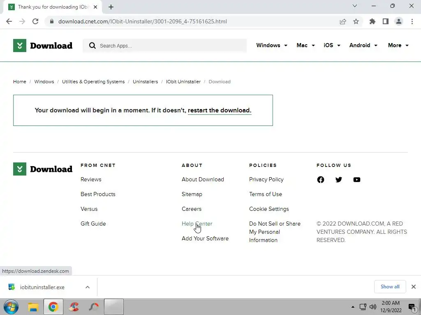Click the address bar URL
This screenshot has height=315, width=421.
point(143,21)
